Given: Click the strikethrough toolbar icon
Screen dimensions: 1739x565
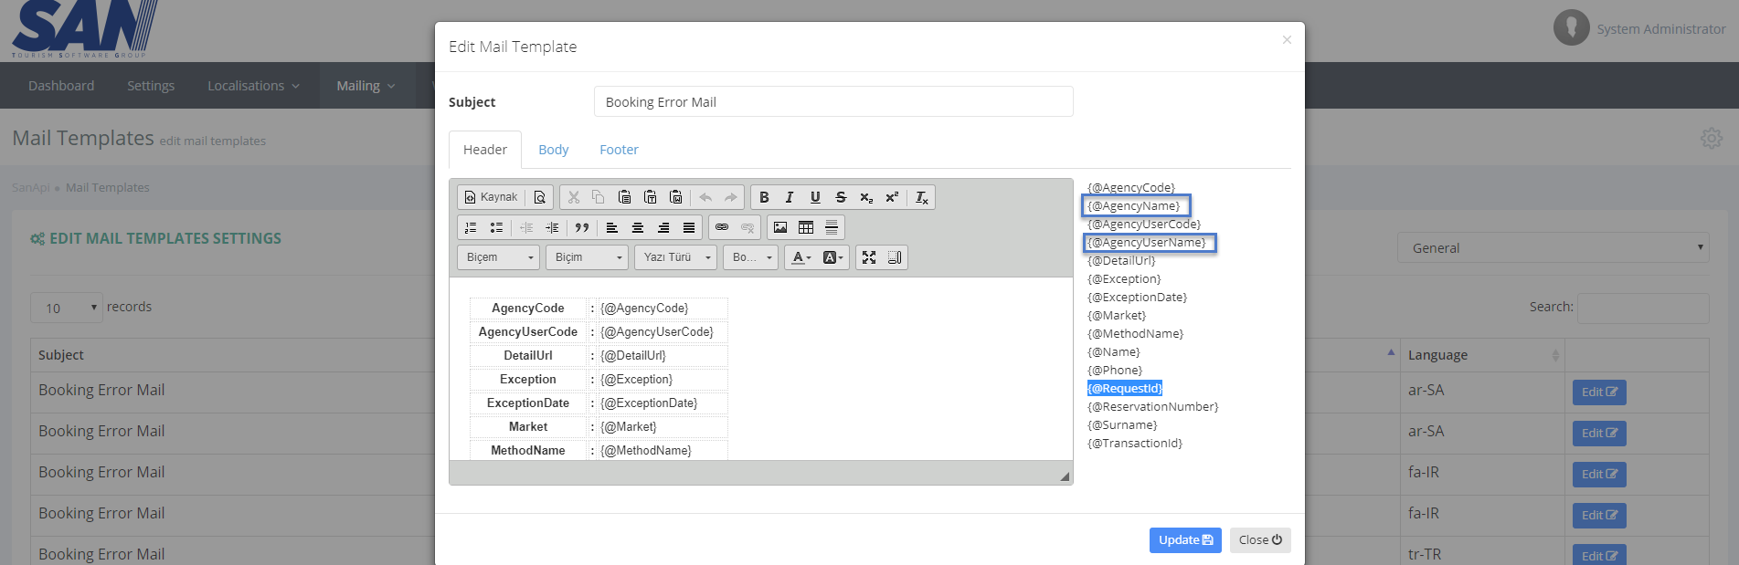Looking at the screenshot, I should [x=841, y=197].
